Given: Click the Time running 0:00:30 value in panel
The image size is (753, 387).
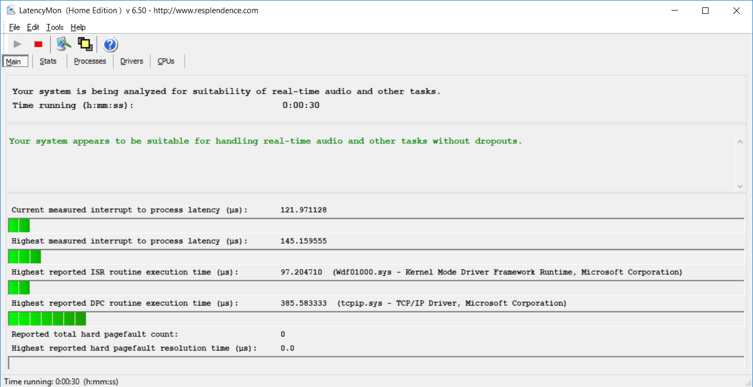Looking at the screenshot, I should [x=301, y=105].
